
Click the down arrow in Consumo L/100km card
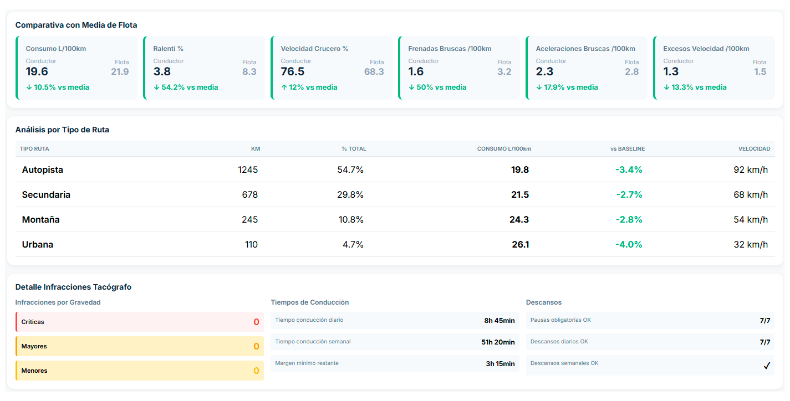(29, 88)
